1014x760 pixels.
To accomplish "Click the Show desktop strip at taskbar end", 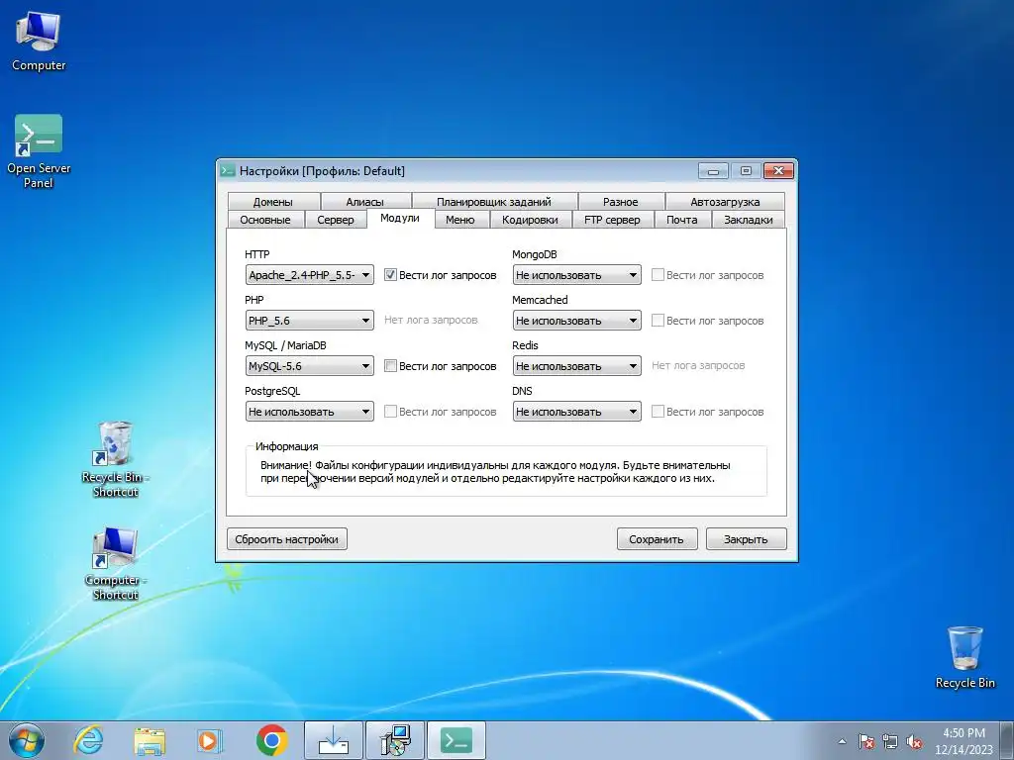I will tap(1009, 741).
